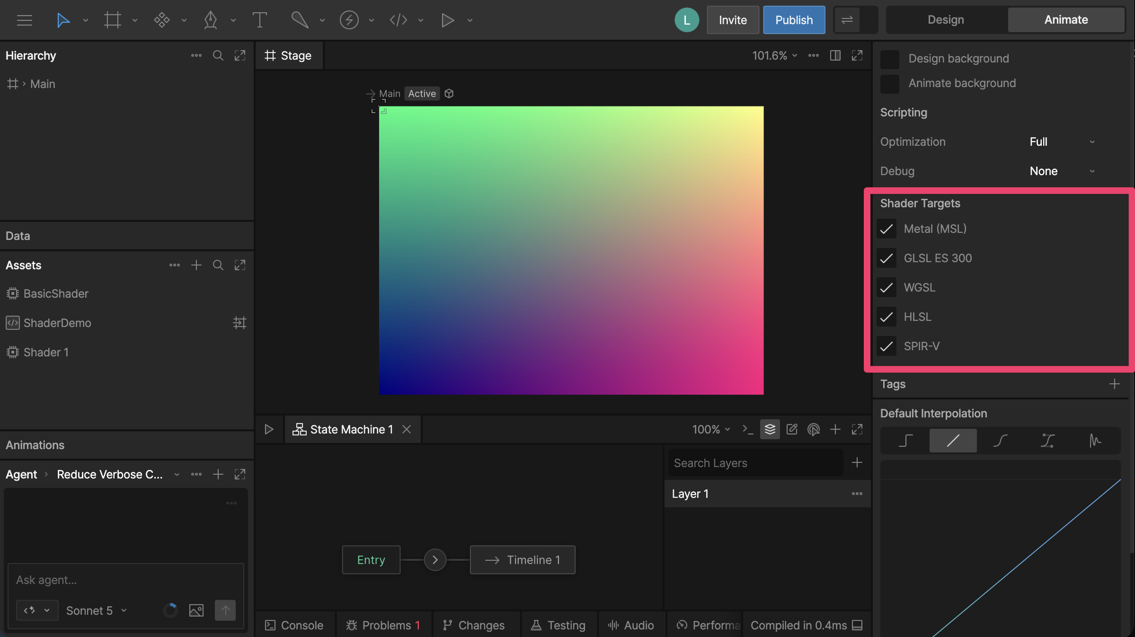Select the arrow selection tool
Image resolution: width=1135 pixels, height=637 pixels.
click(63, 20)
